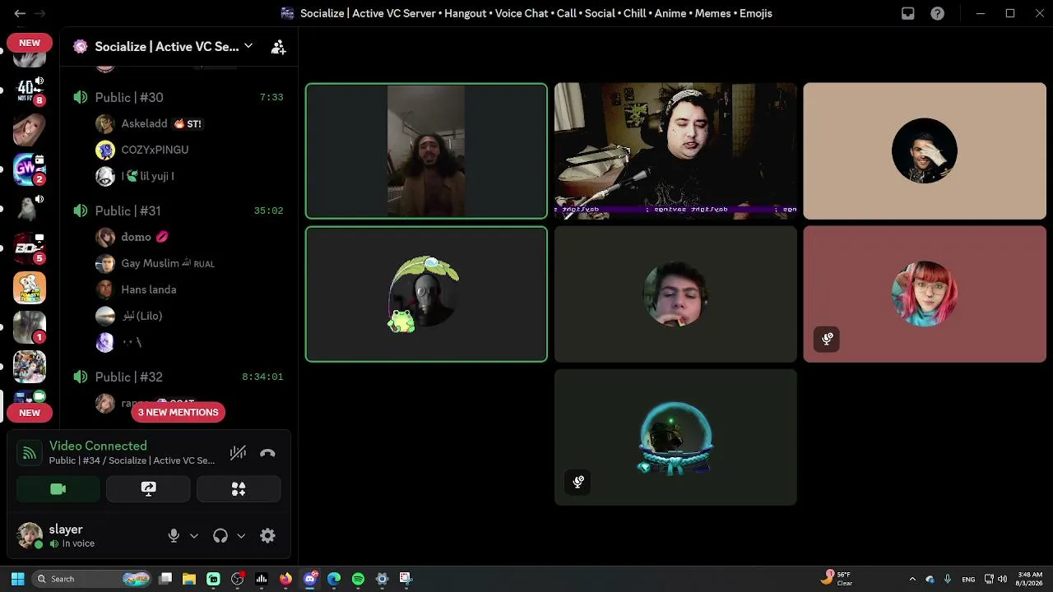Open the server icon with 8 badge
The width and height of the screenshot is (1053, 592).
coord(29,89)
